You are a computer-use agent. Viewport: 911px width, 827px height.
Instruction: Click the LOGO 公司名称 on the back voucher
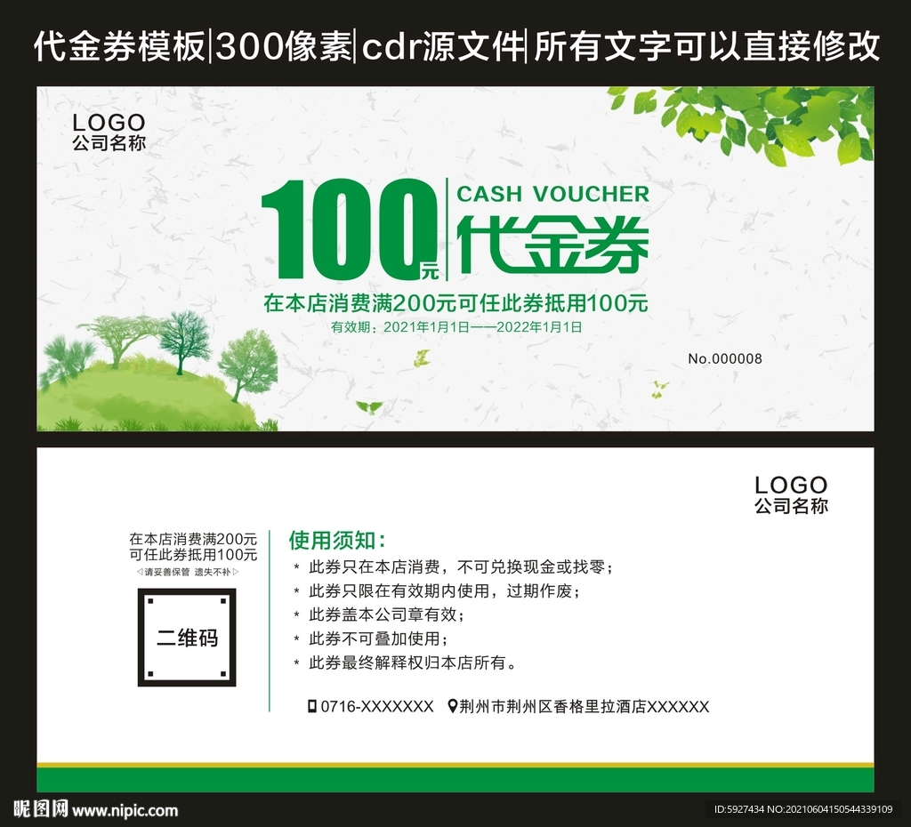click(x=791, y=494)
